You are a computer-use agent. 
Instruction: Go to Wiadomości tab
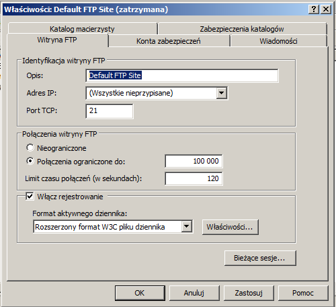point(278,41)
